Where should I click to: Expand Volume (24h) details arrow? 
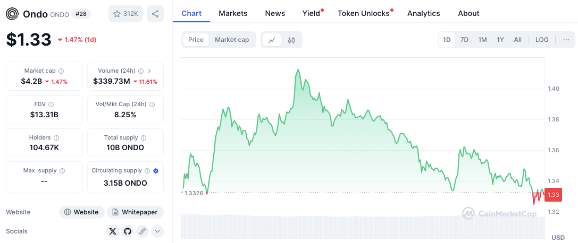(x=149, y=71)
